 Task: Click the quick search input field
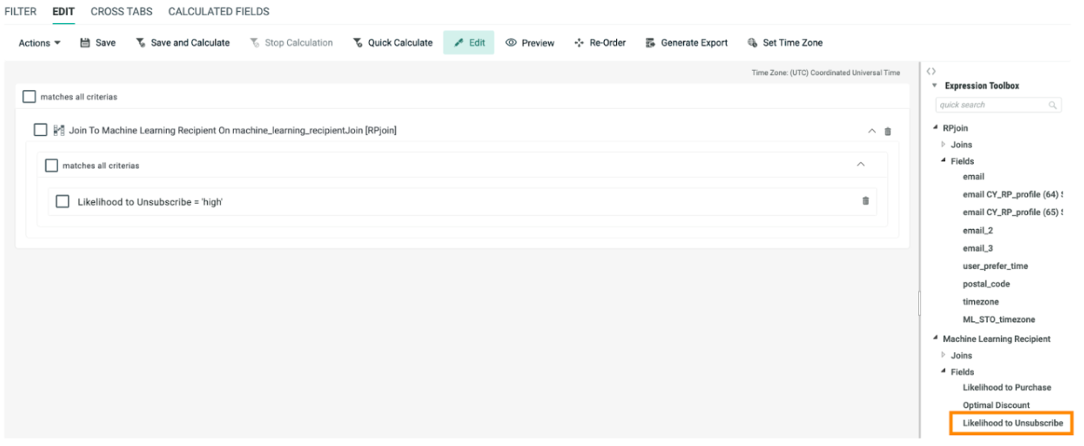[x=991, y=105]
